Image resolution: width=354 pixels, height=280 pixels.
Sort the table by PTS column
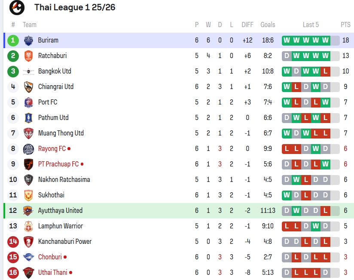[345, 25]
